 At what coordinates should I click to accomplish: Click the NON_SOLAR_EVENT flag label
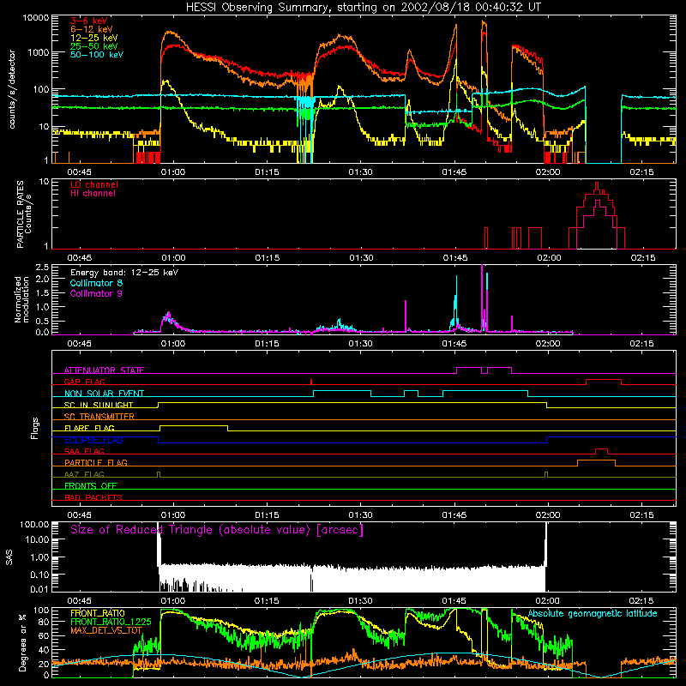(104, 394)
